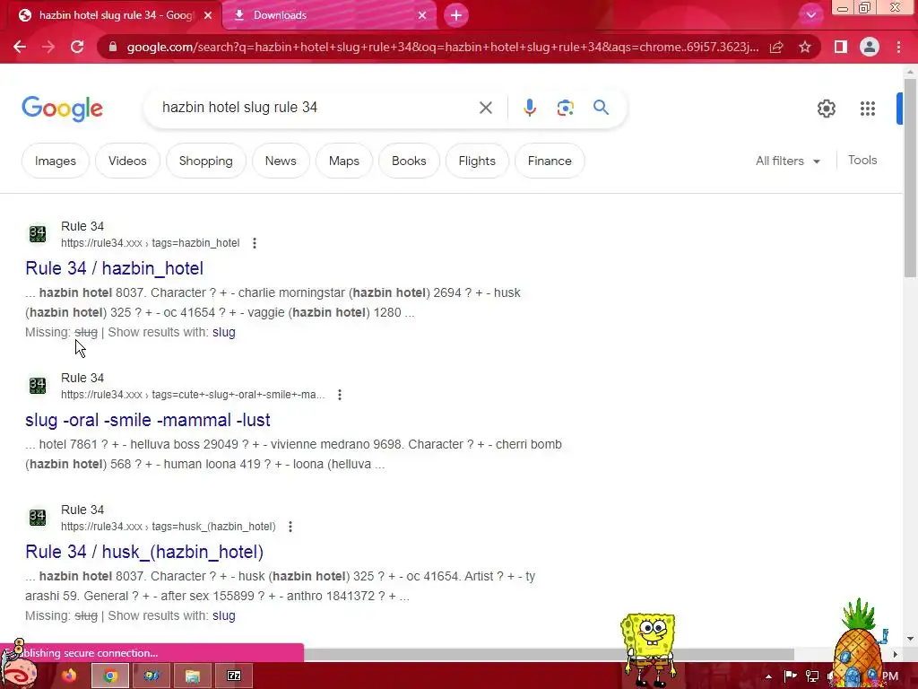Open the Action Center flag icon
The height and width of the screenshot is (689, 918).
(790, 676)
